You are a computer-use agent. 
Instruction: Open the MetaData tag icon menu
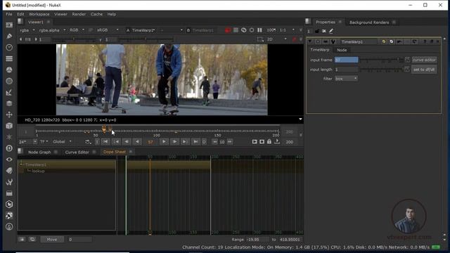9,171
